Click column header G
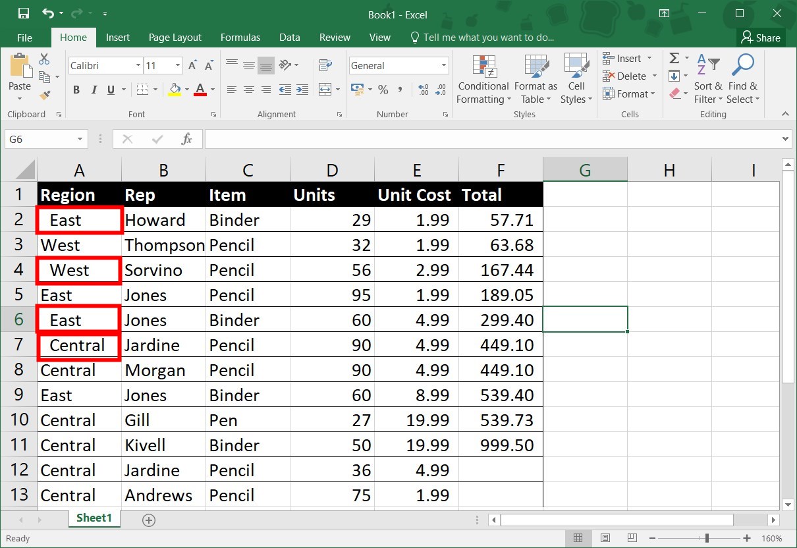 (585, 171)
